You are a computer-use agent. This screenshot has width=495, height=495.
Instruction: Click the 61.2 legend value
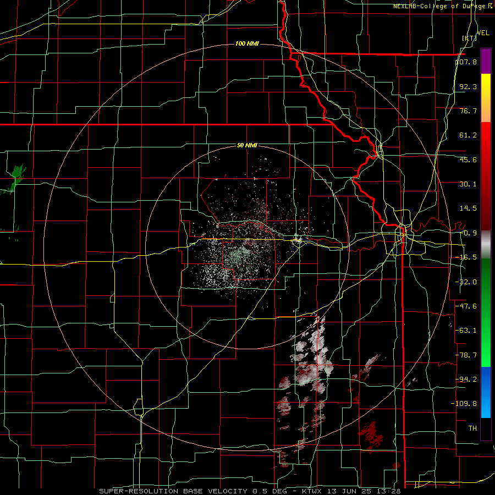click(468, 135)
